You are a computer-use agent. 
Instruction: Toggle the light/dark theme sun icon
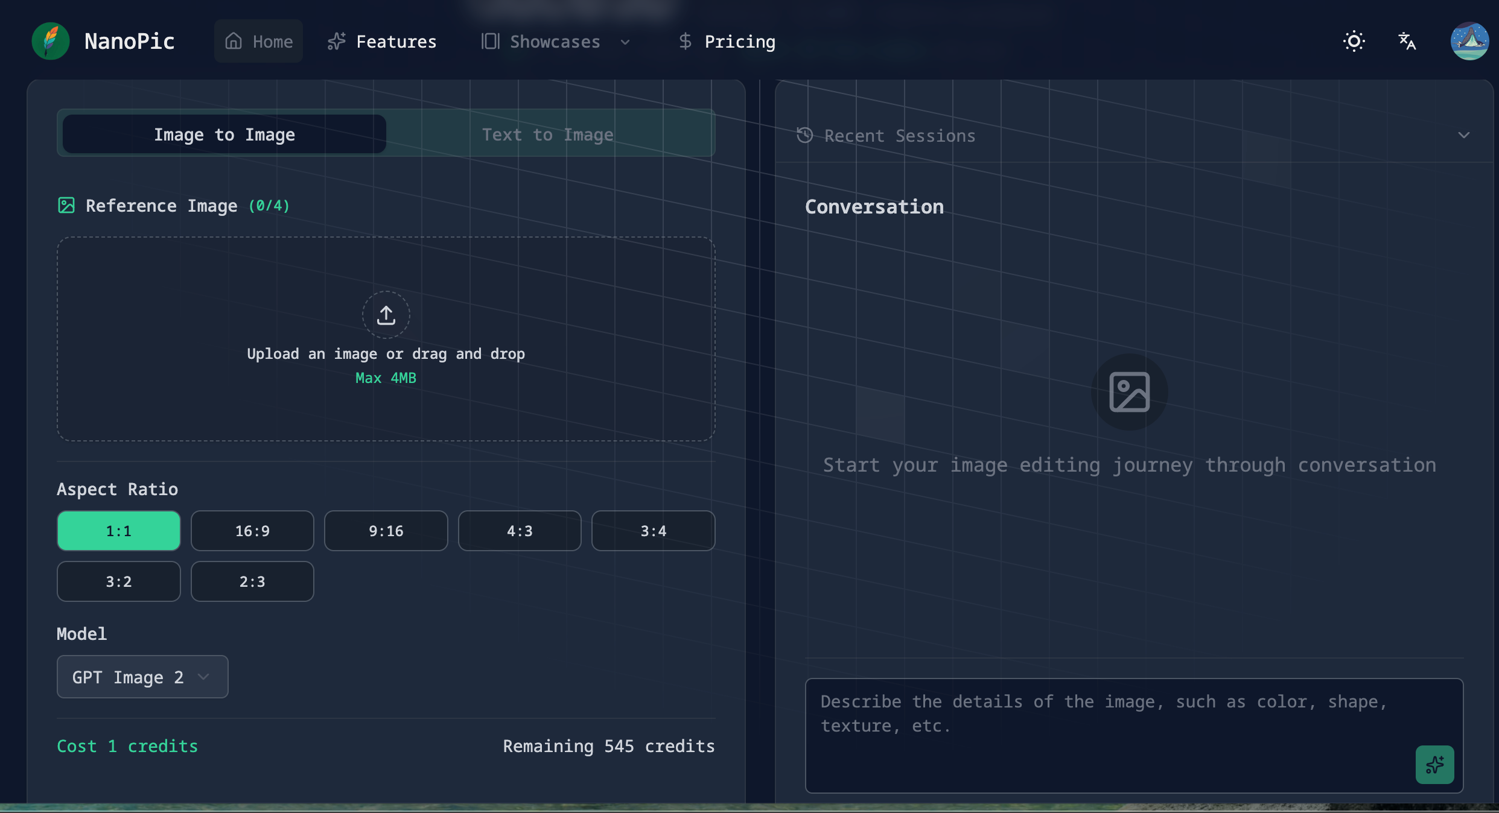(x=1354, y=41)
